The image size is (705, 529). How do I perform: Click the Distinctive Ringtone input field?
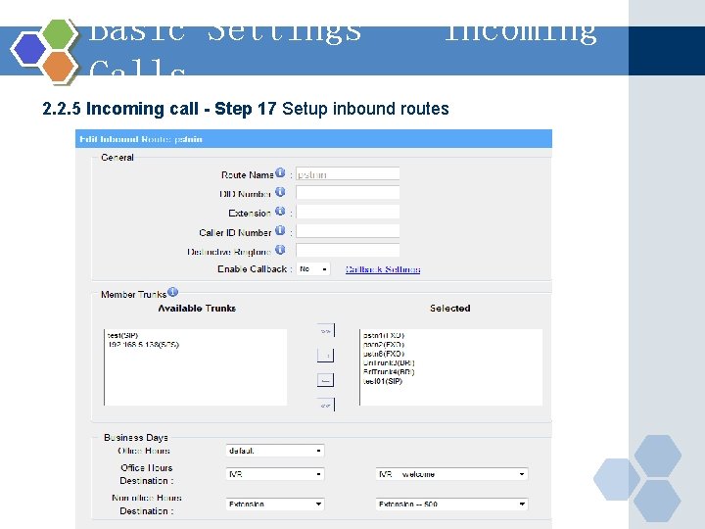coord(348,250)
